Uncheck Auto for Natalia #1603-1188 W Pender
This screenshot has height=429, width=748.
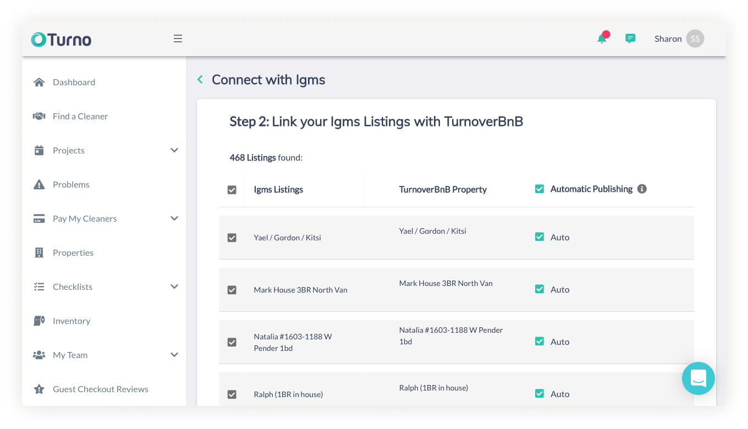[540, 342]
